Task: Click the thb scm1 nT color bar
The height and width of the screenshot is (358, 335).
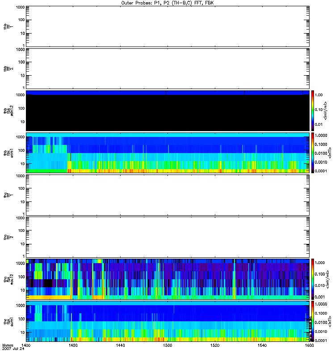Action: pos(314,153)
